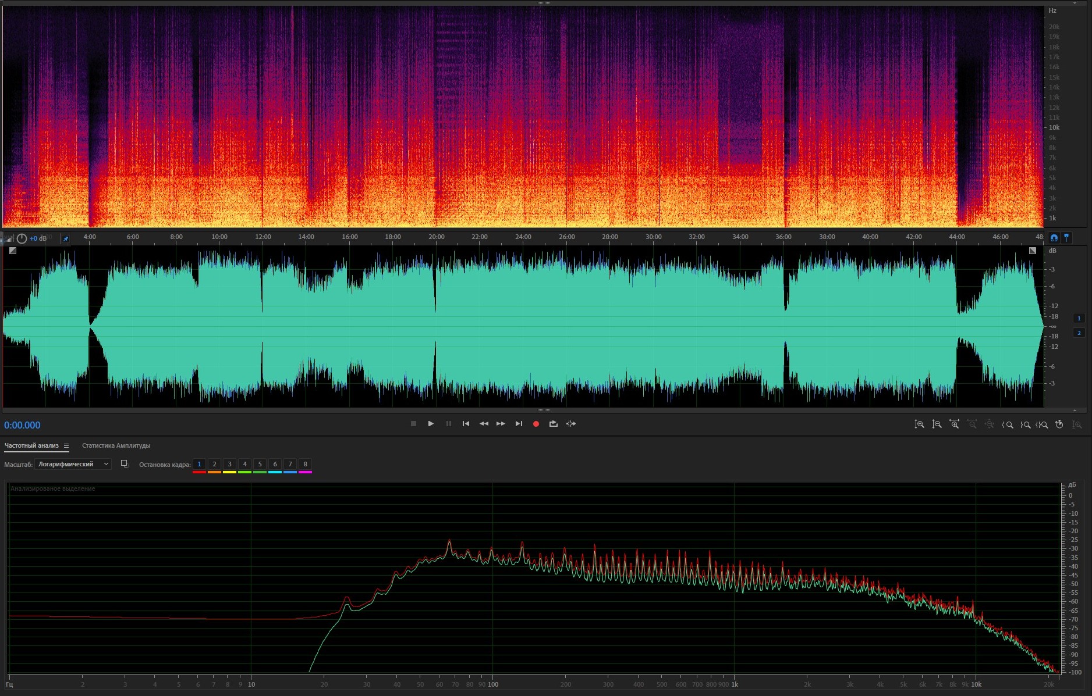Viewport: 1092px width, 696px height.
Task: Click Zoom In Time icon
Action: [954, 424]
